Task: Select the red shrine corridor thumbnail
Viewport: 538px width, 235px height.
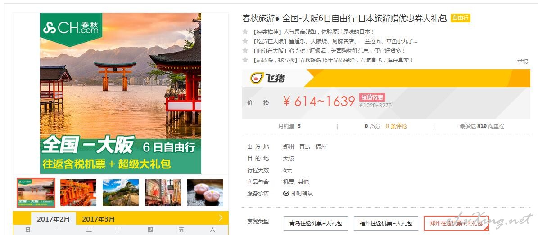Action: [78, 193]
